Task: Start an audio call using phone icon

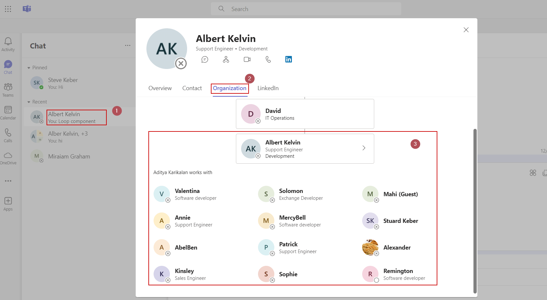Action: (x=268, y=59)
